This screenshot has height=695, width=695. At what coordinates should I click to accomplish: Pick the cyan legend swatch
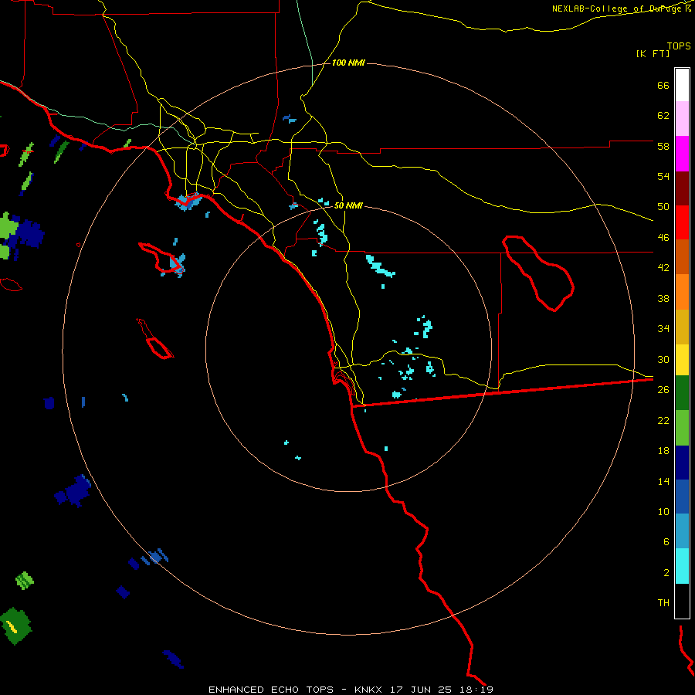click(x=682, y=566)
